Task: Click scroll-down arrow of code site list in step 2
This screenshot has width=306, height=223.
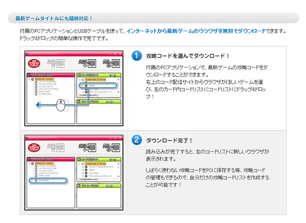Action: pyautogui.click(x=118, y=176)
